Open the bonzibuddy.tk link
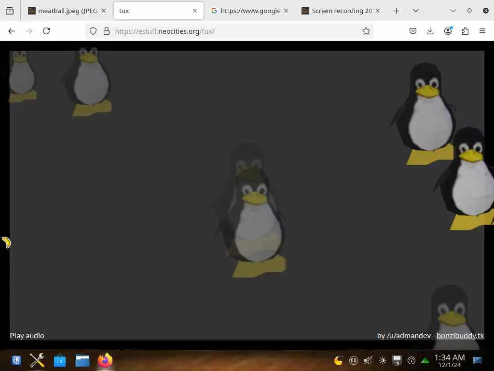494x371 pixels. tap(460, 336)
